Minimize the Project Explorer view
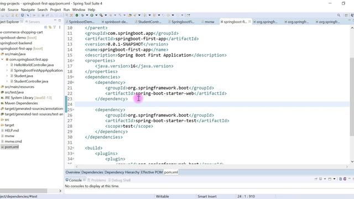The image size is (354, 199). [x=55, y=20]
